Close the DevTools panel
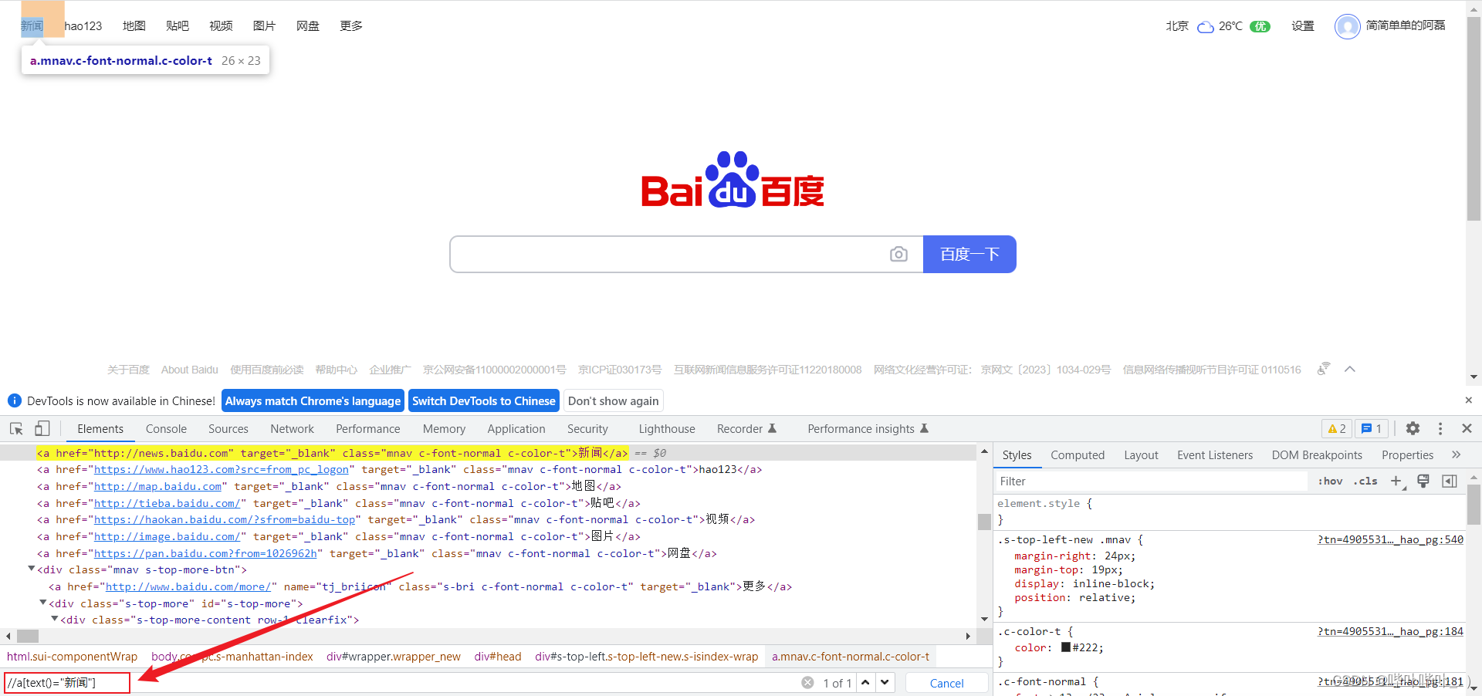 (x=1467, y=428)
